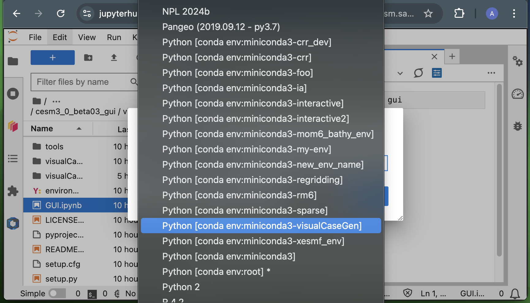
Task: Open the colorful stacked layers sidebar icon
Action: [x=13, y=126]
